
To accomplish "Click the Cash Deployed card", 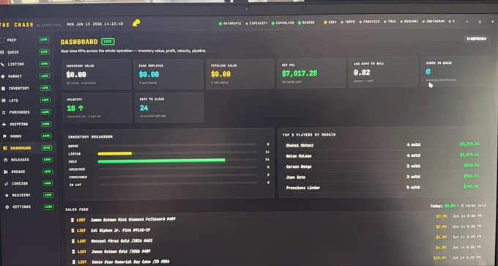I will click(x=168, y=74).
